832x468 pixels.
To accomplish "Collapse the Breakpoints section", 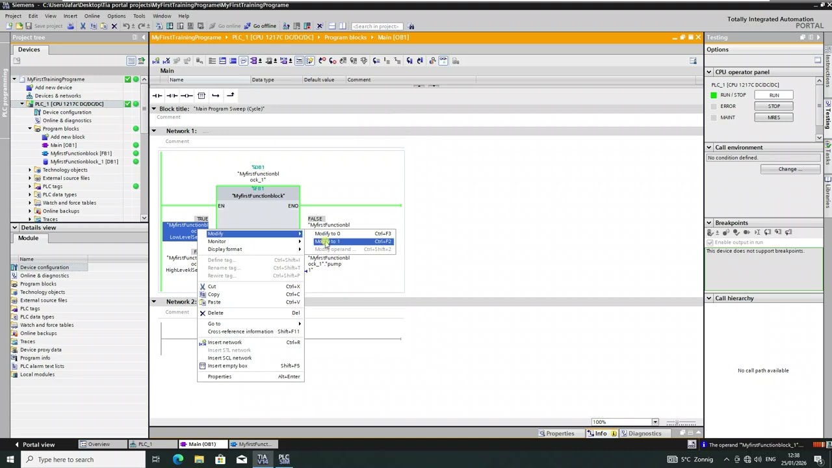I will point(709,223).
